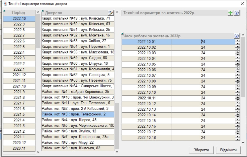Click hours value field for 2022.10.10

(203, 92)
